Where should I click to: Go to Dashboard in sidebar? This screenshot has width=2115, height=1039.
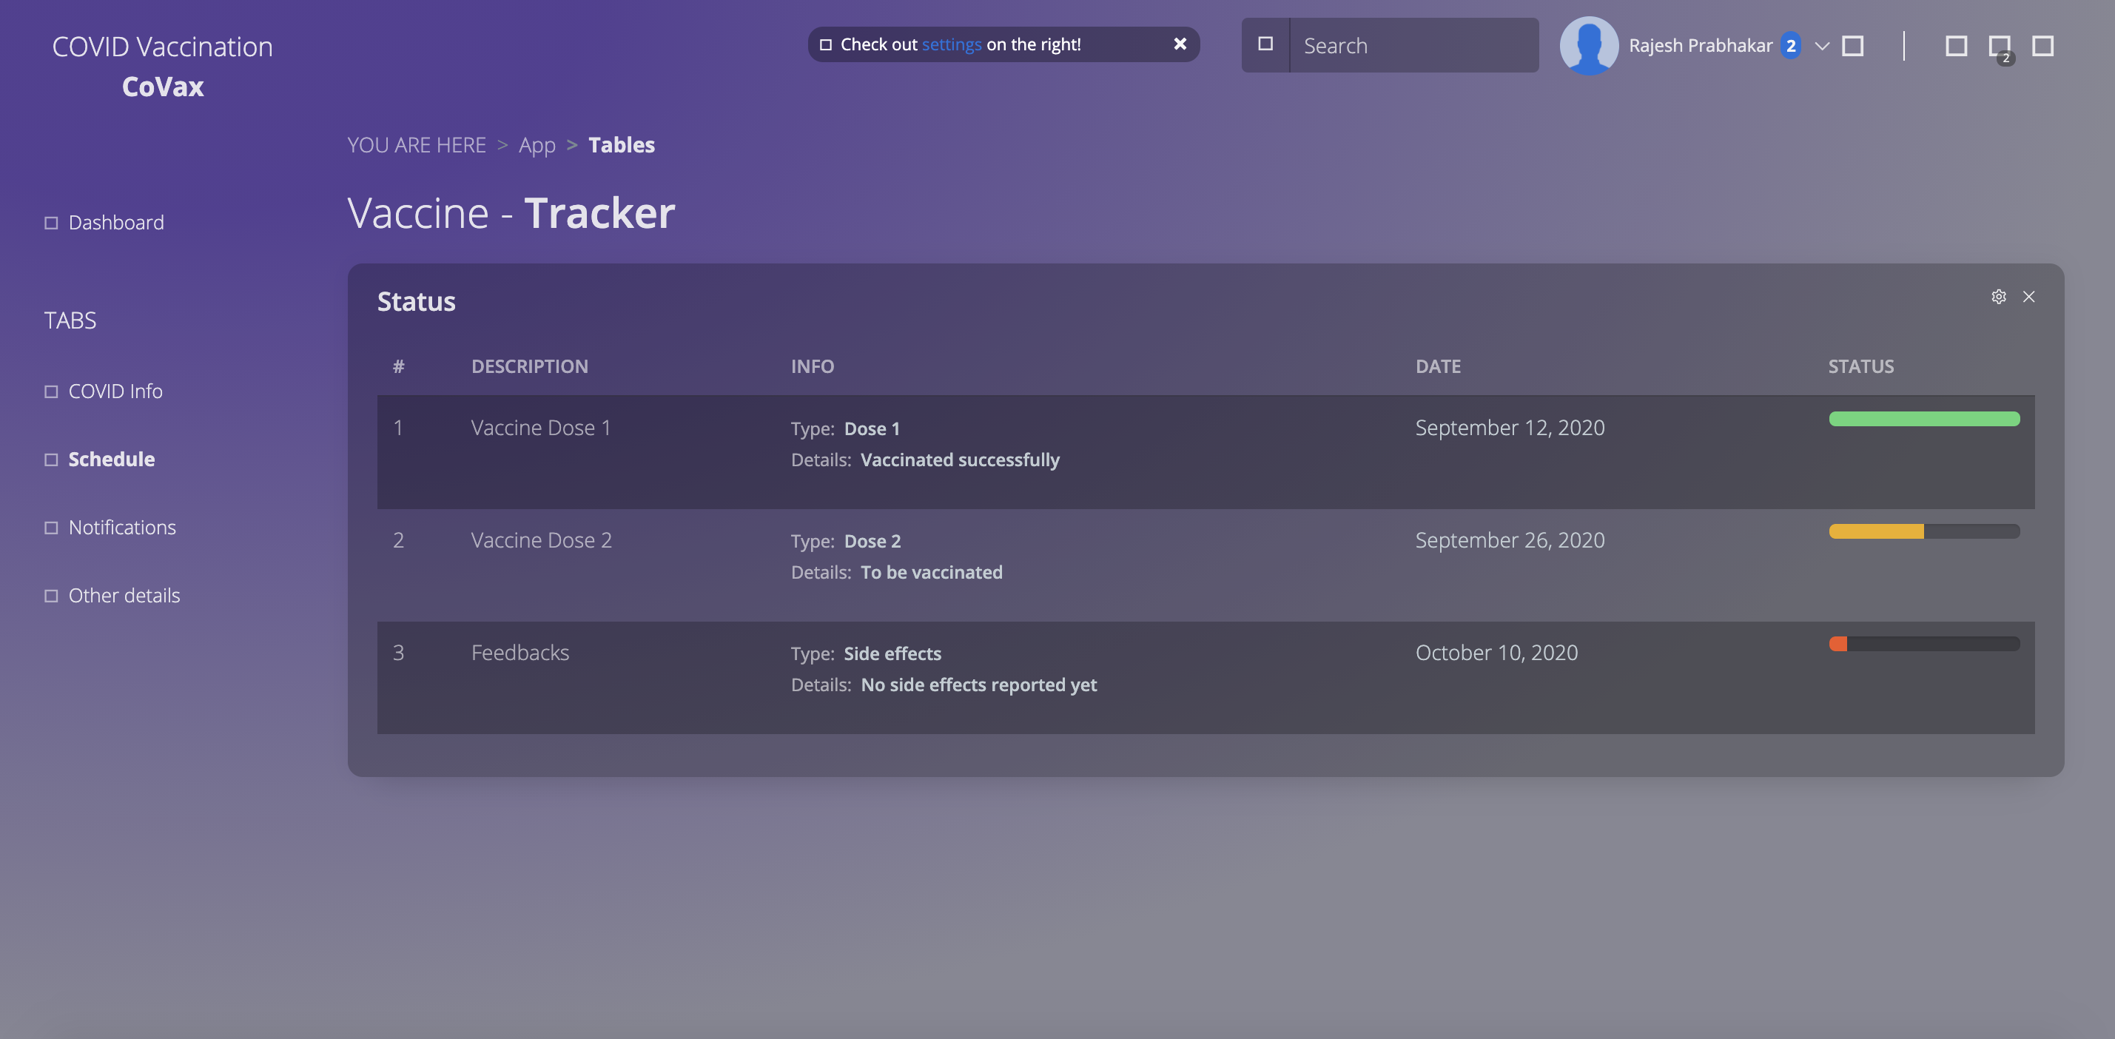[x=115, y=223]
